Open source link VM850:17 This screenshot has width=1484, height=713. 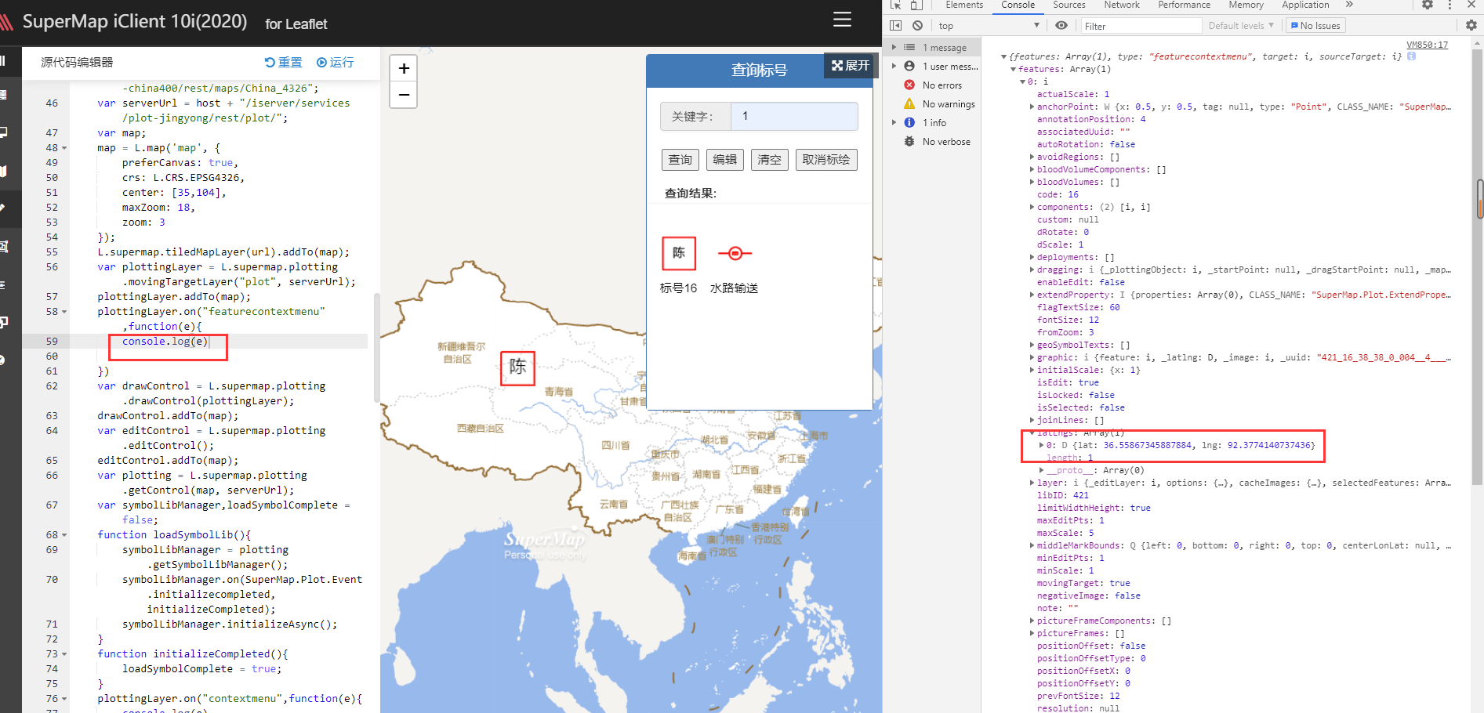(1427, 45)
